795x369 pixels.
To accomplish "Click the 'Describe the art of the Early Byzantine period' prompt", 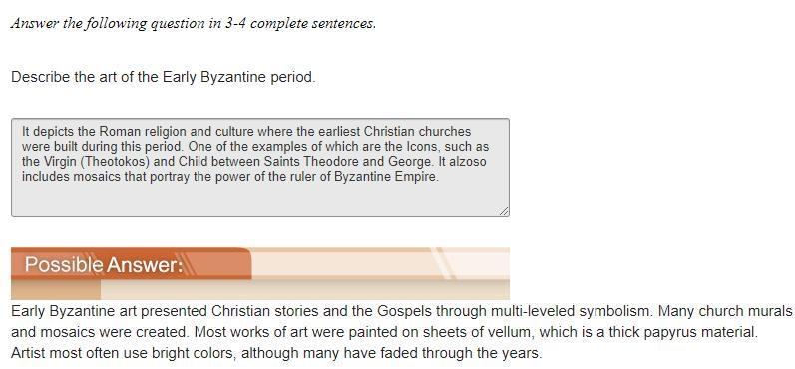I will [x=163, y=77].
